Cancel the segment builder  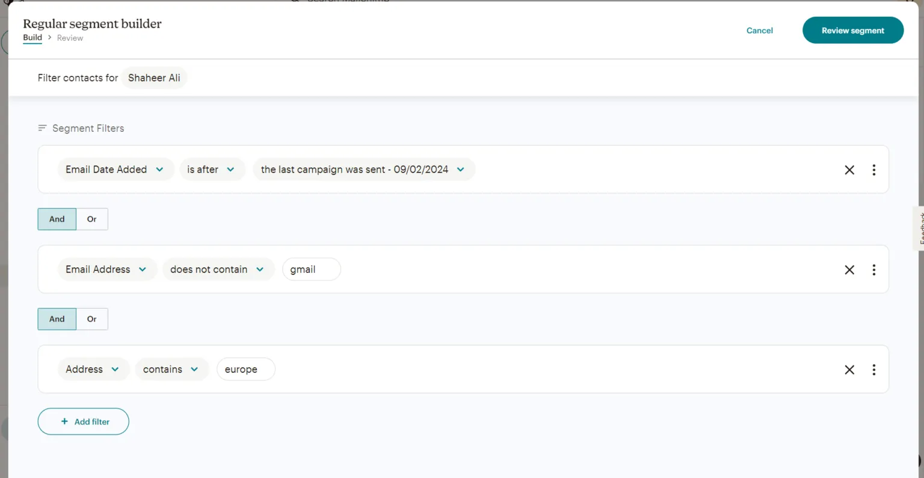[759, 30]
